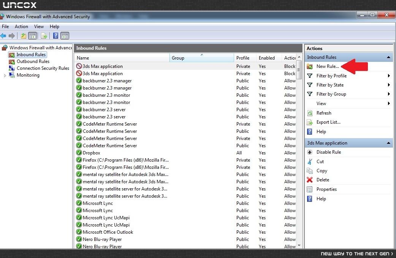
Task: Collapse the 3ds Max application actions section
Action: 388,143
